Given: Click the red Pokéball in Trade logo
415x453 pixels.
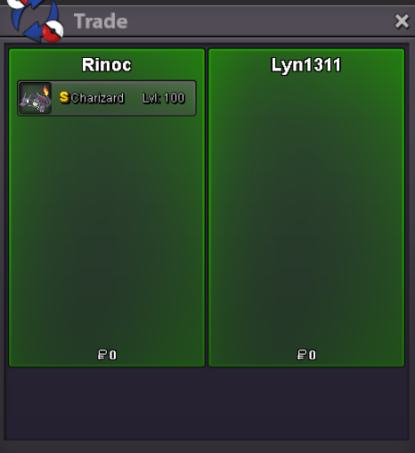Looking at the screenshot, I should click(53, 31).
